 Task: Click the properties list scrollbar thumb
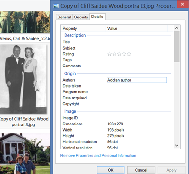tap(177, 46)
